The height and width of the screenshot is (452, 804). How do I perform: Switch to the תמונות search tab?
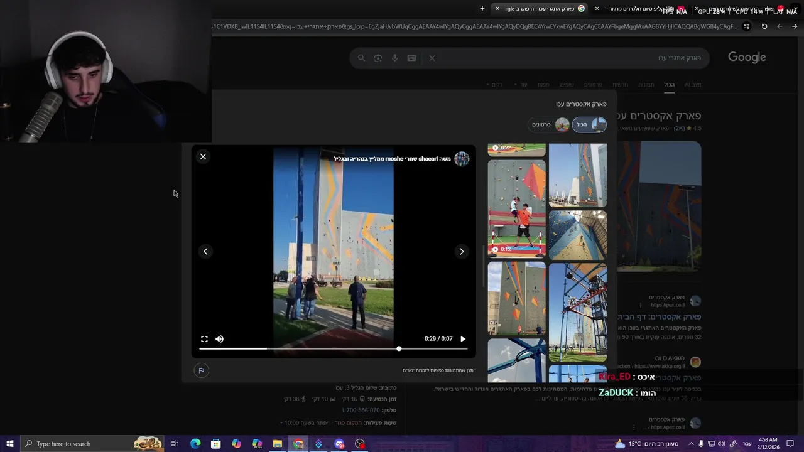[x=646, y=85]
